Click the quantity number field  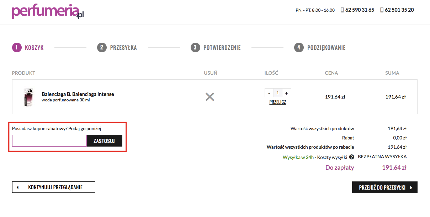click(x=278, y=93)
